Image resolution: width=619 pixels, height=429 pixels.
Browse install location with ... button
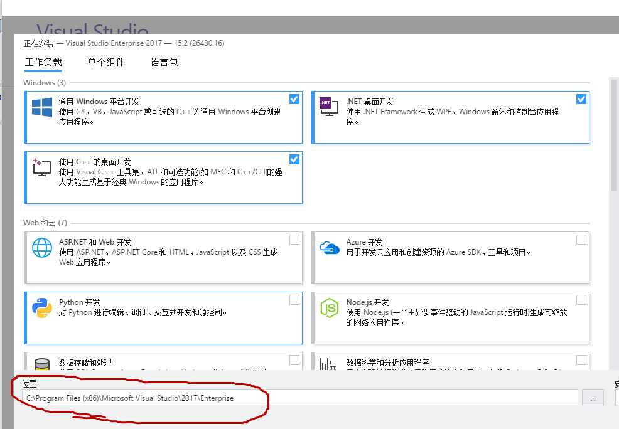pos(593,398)
